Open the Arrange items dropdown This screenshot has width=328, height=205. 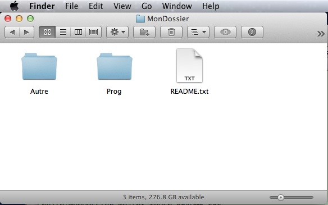tap(198, 32)
